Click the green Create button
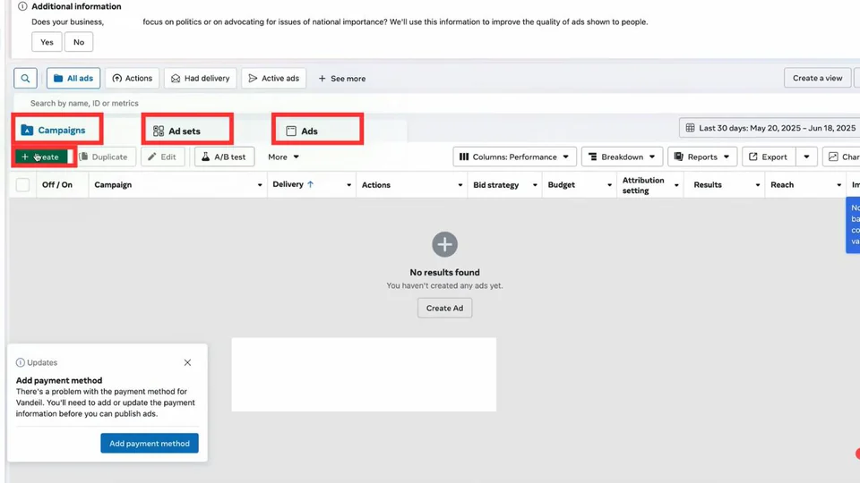Image resolution: width=860 pixels, height=483 pixels. click(41, 157)
